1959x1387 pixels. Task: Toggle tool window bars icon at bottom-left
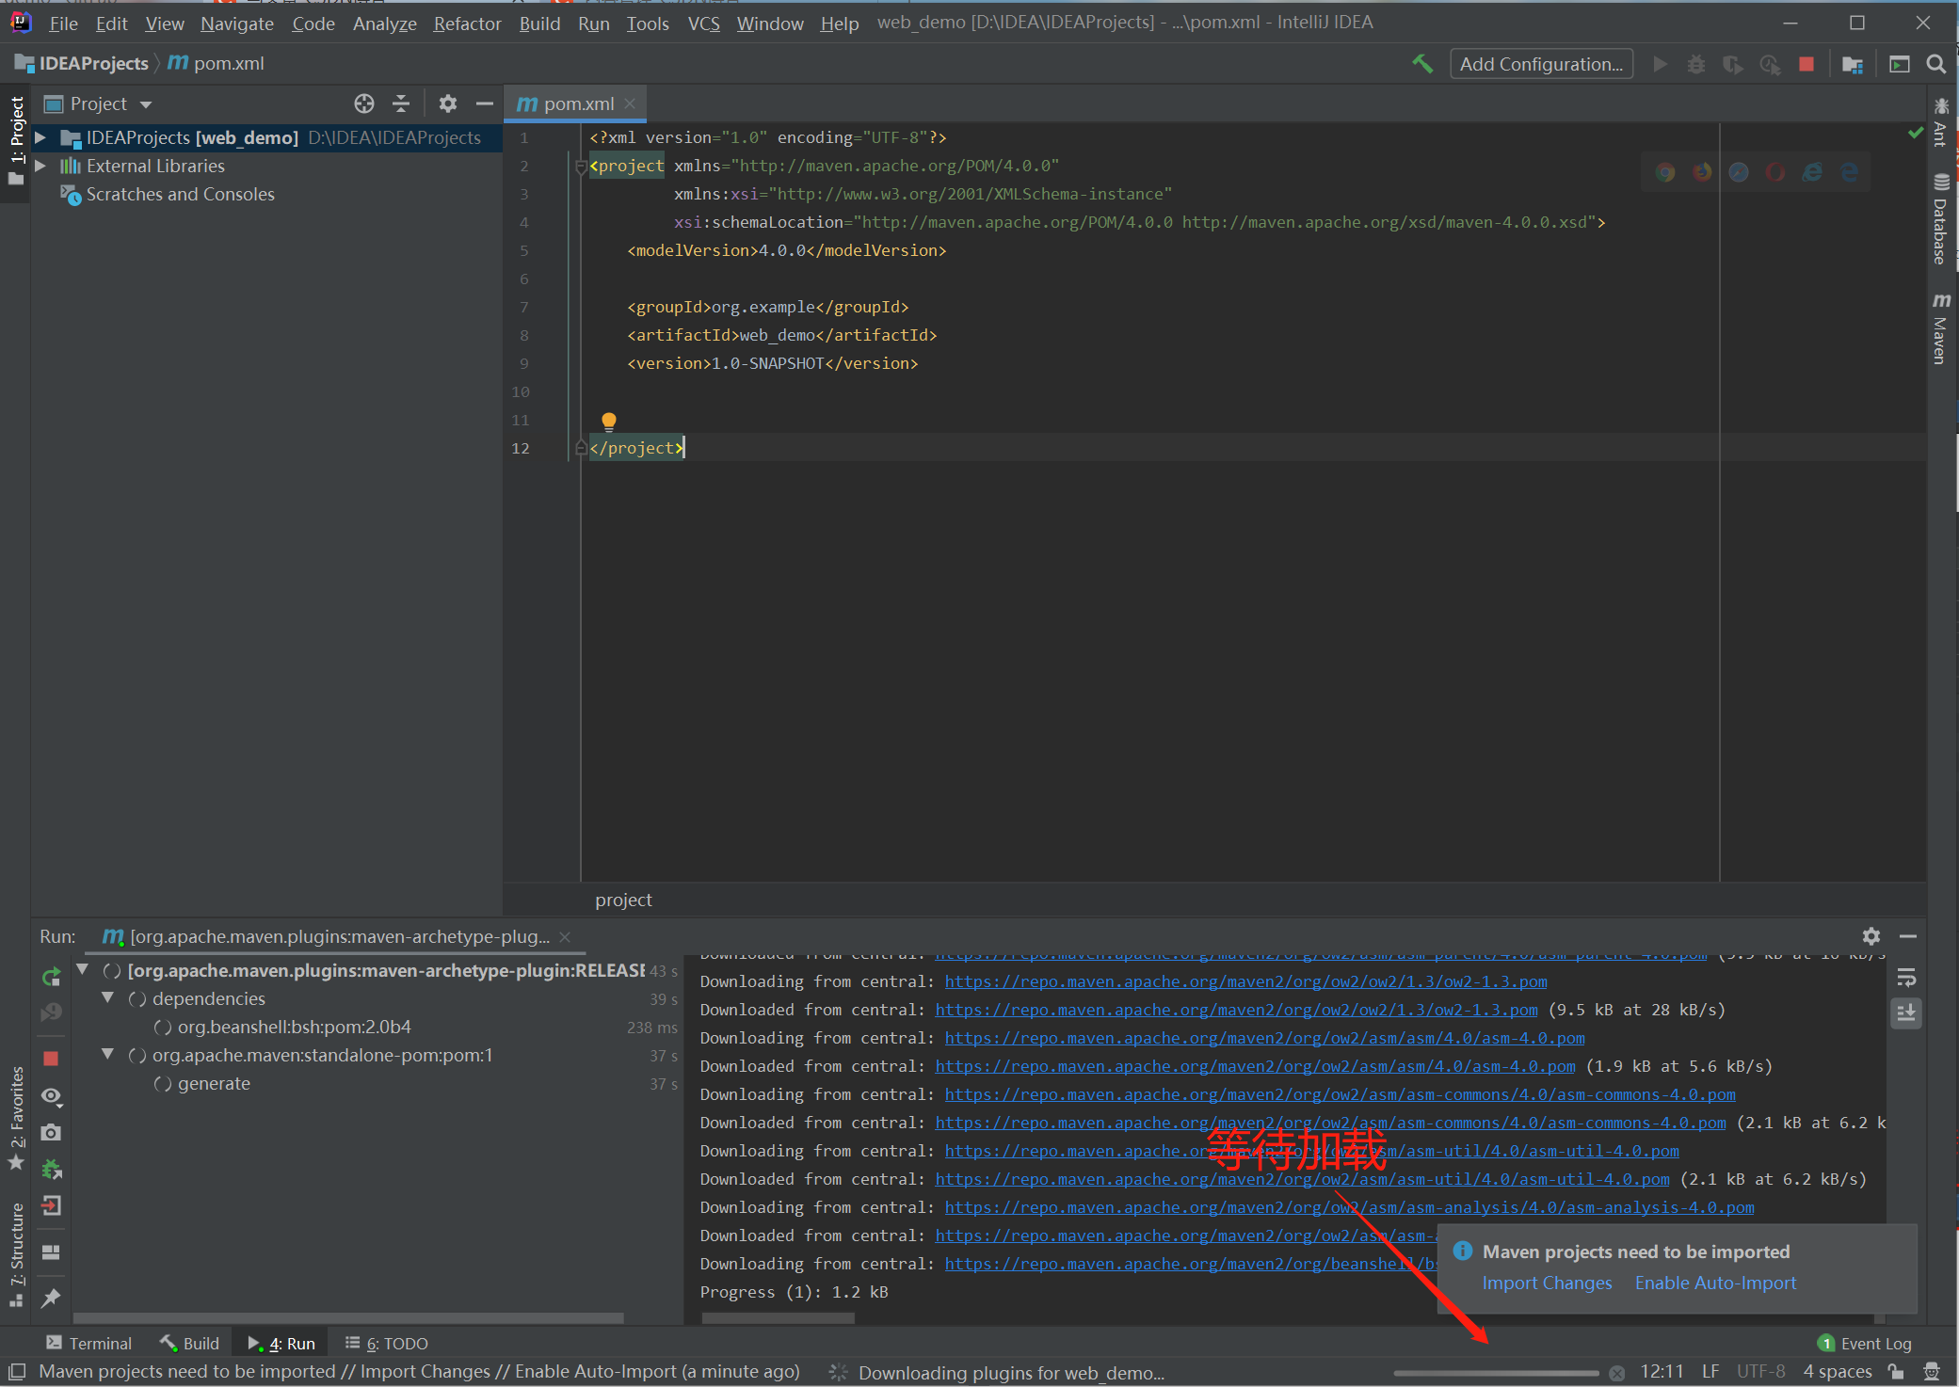(17, 1372)
